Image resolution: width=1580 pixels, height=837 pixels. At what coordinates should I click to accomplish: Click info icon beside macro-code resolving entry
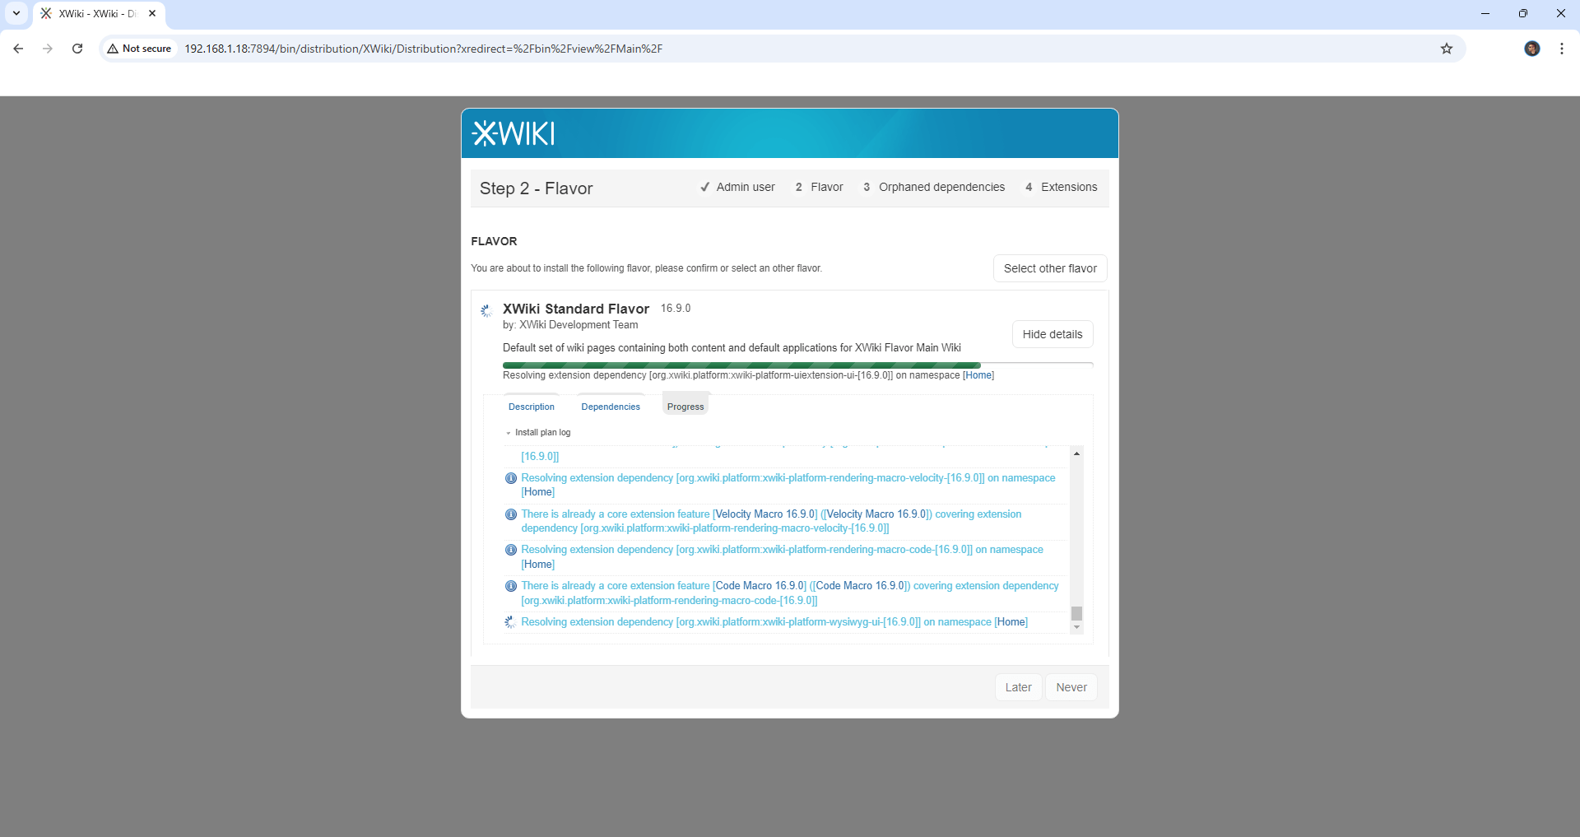tap(510, 550)
